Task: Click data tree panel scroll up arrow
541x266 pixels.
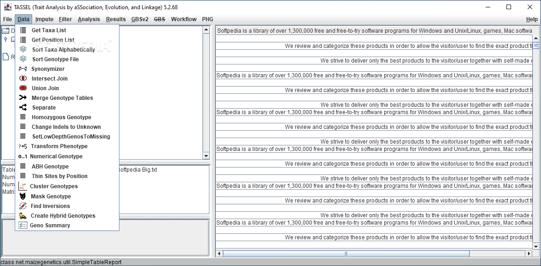Action: coord(206,30)
